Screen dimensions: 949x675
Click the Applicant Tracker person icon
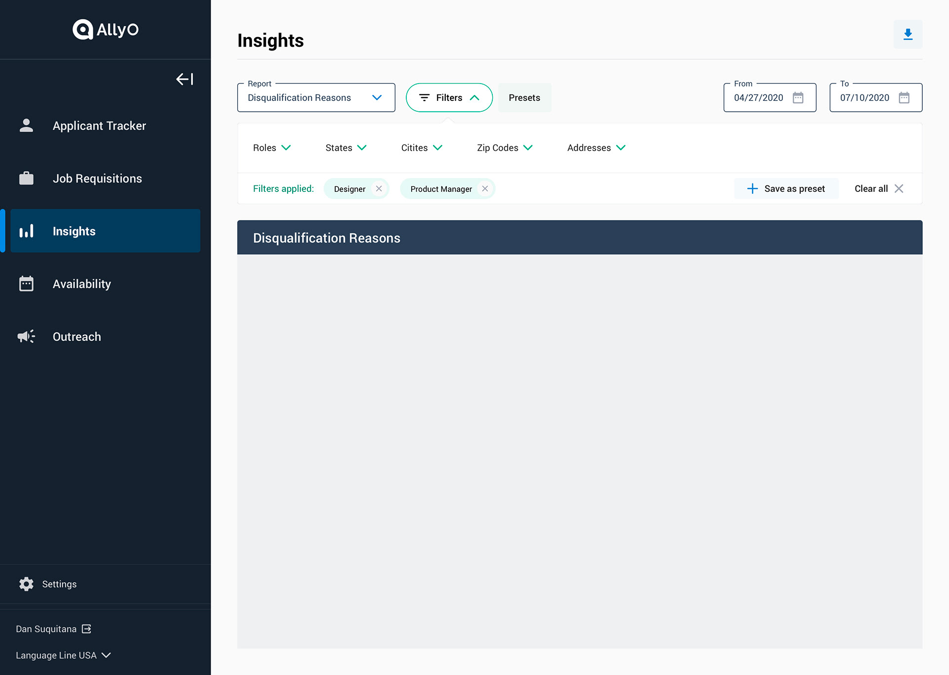(x=26, y=126)
